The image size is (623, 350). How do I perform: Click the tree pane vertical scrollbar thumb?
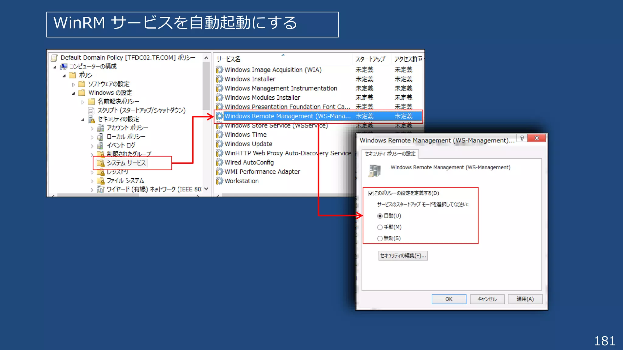pos(206,85)
